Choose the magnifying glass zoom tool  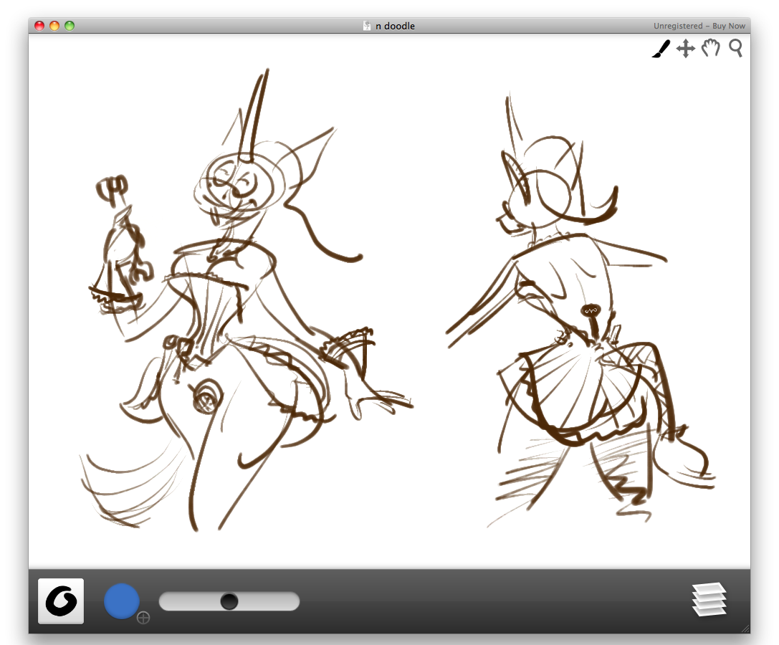click(735, 49)
